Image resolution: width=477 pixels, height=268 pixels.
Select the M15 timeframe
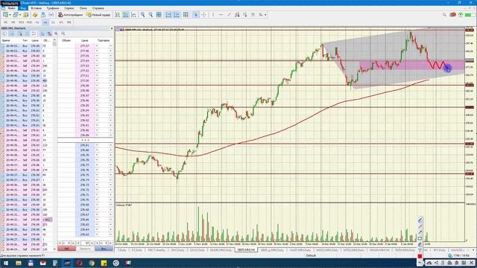point(22,22)
